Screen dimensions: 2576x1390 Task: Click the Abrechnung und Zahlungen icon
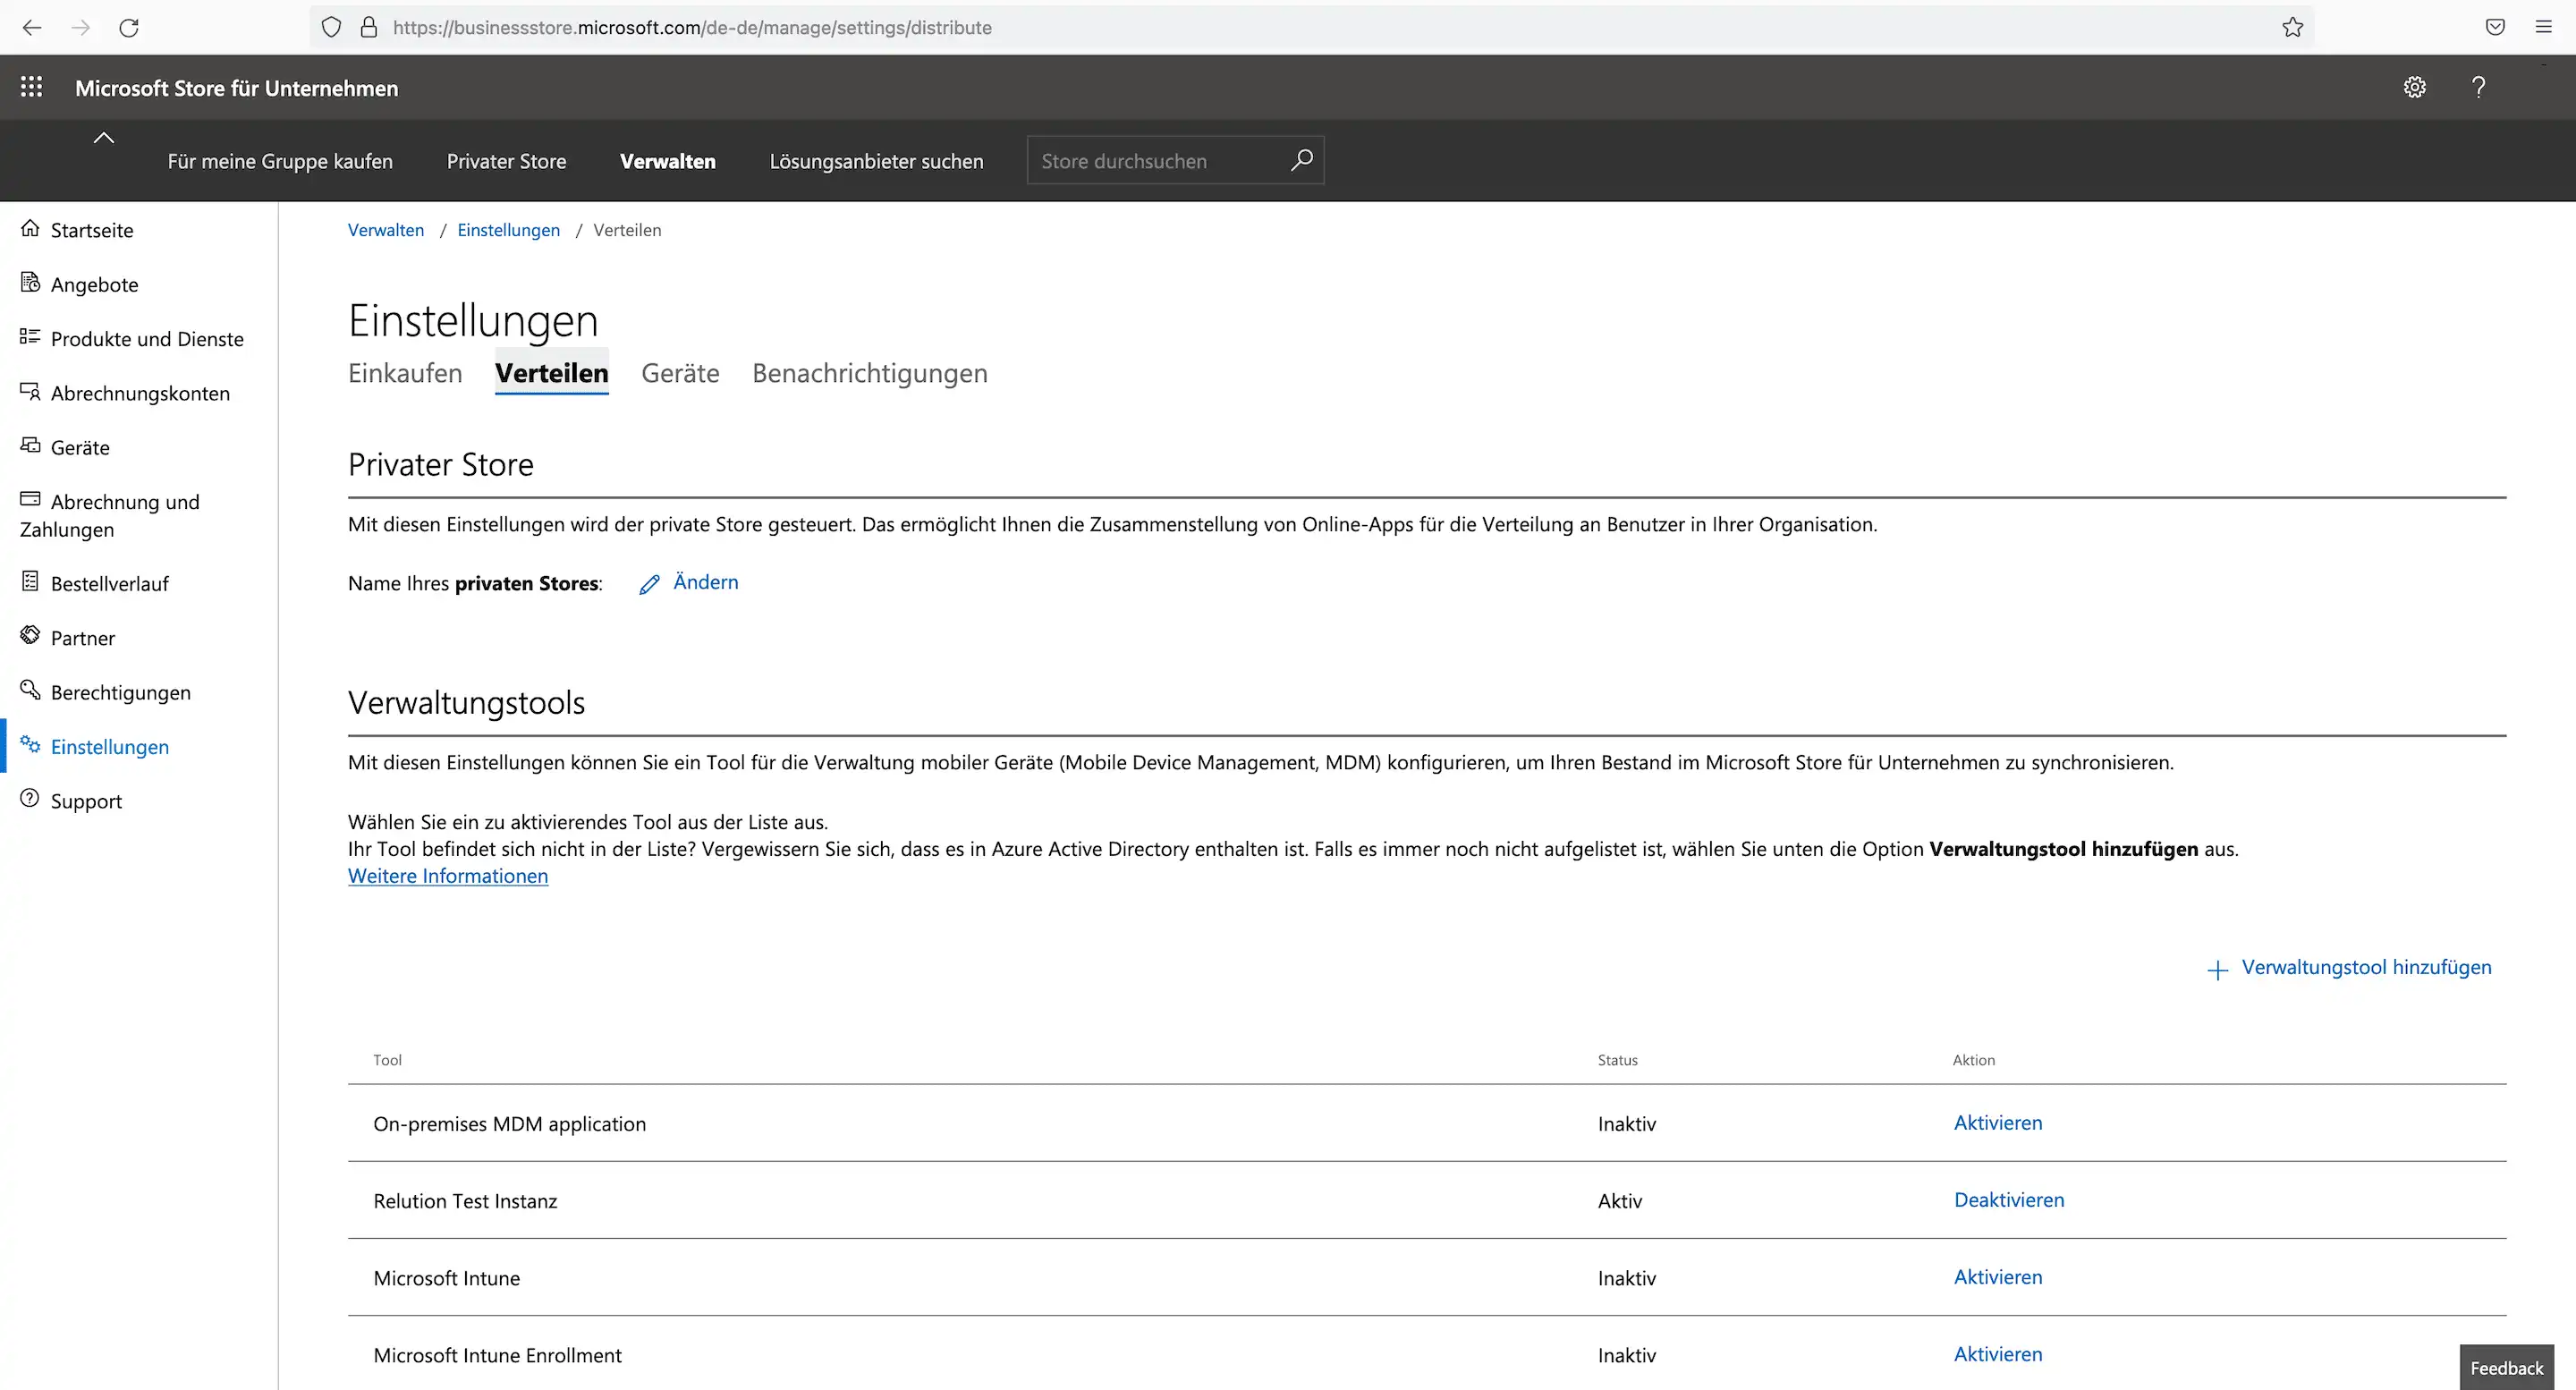coord(30,498)
